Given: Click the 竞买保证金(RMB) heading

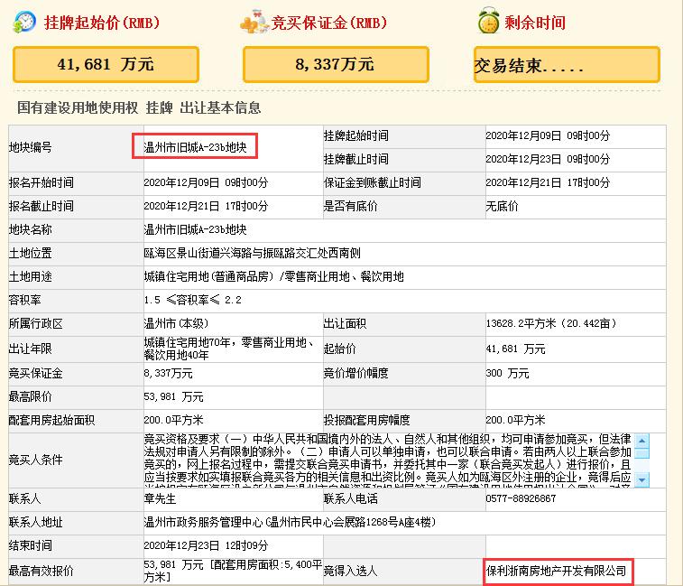Looking at the screenshot, I should [329, 23].
